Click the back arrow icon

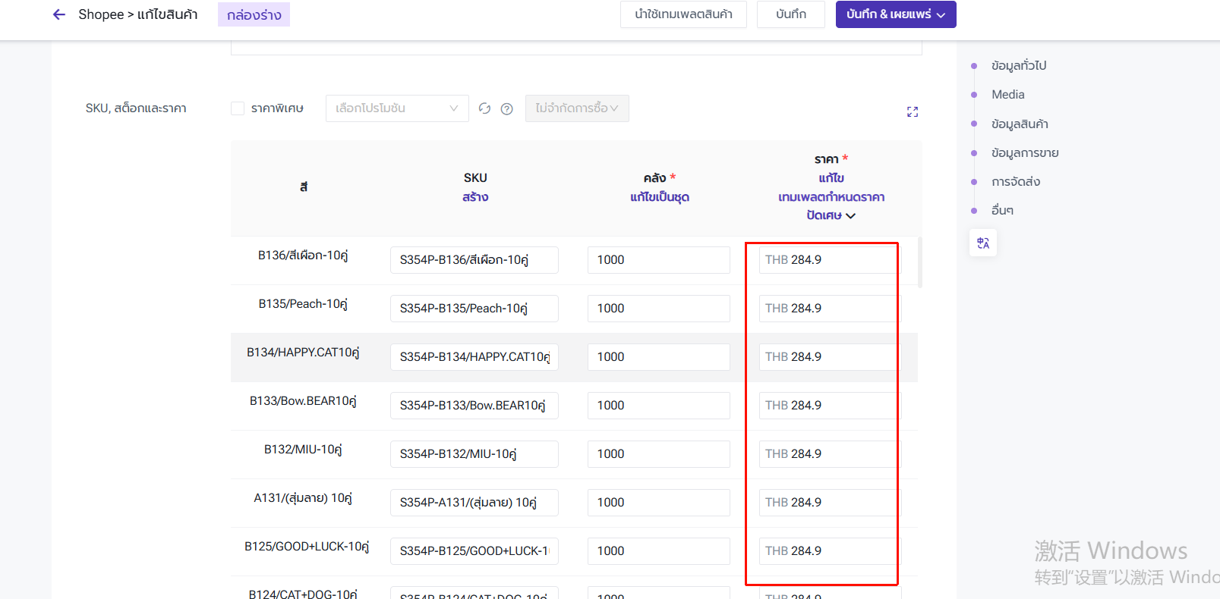click(59, 14)
